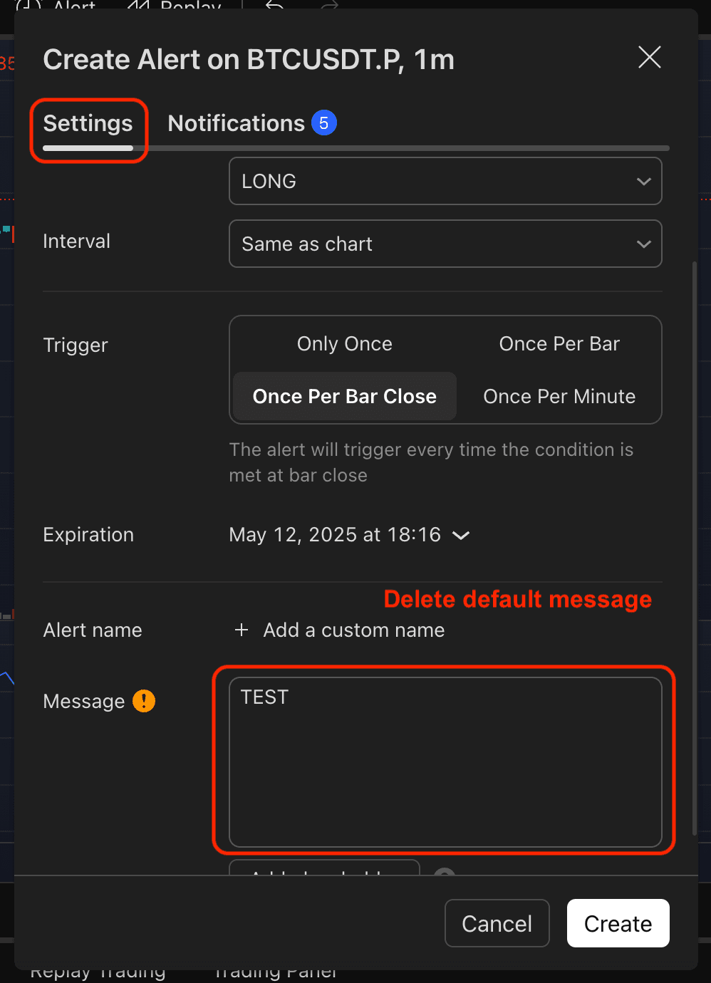The height and width of the screenshot is (983, 711).
Task: Click the blue notifications count badge
Action: pos(323,123)
